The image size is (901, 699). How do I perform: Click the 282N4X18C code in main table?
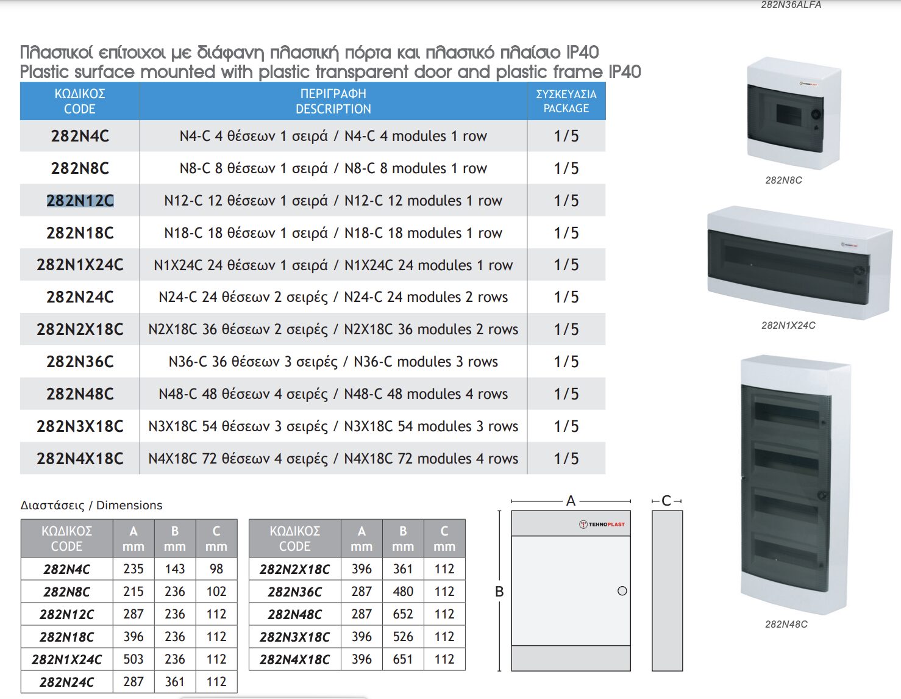(80, 459)
